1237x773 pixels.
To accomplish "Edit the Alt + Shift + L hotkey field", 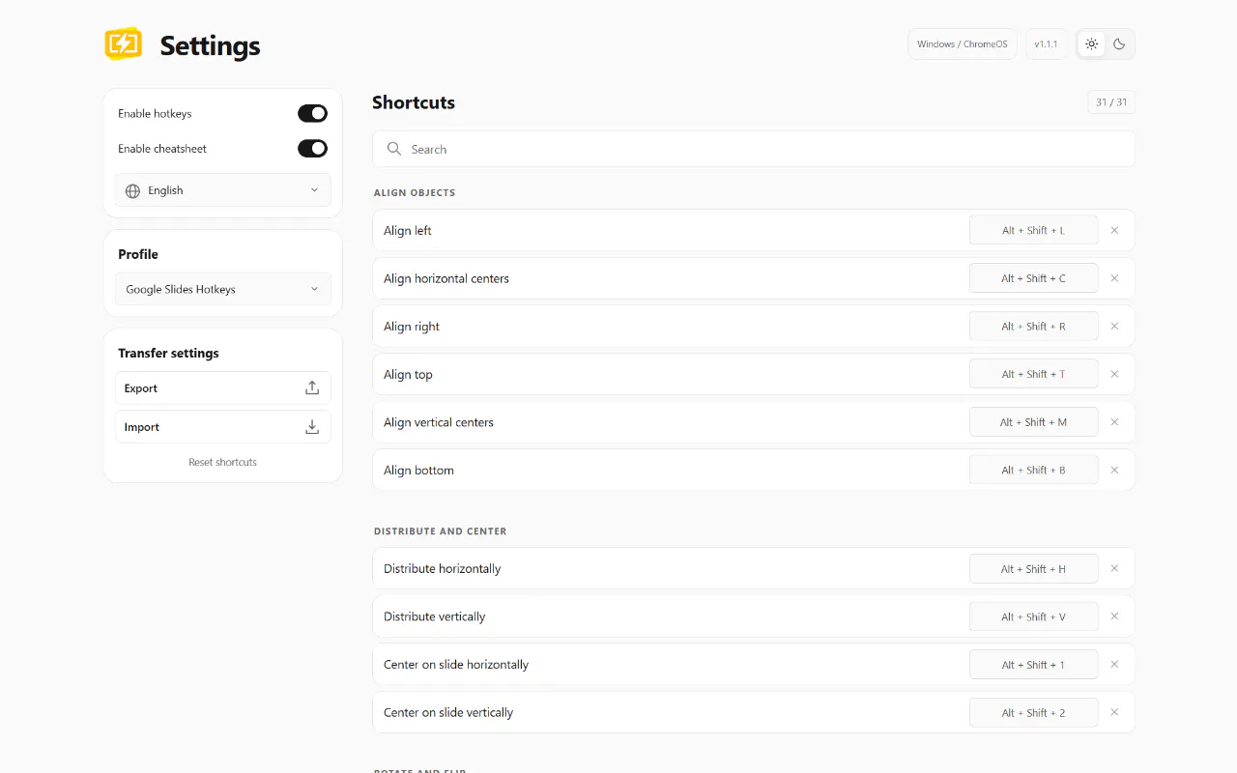I will click(x=1034, y=231).
